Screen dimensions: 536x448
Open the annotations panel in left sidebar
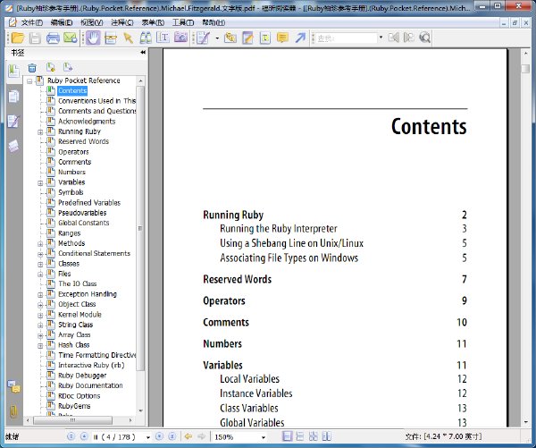pos(13,121)
